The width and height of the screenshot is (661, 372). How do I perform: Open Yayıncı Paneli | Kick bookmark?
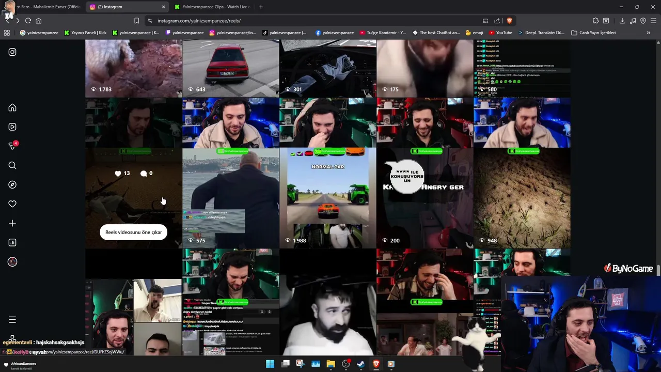[85, 33]
